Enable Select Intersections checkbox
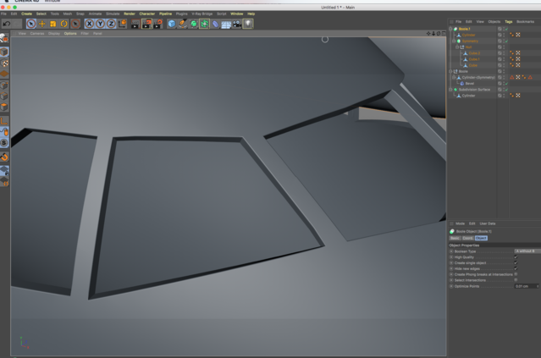 tap(516, 280)
